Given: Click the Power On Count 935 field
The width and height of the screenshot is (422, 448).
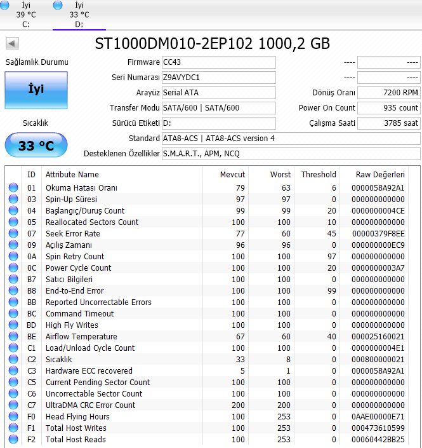Looking at the screenshot, I should coord(389,108).
